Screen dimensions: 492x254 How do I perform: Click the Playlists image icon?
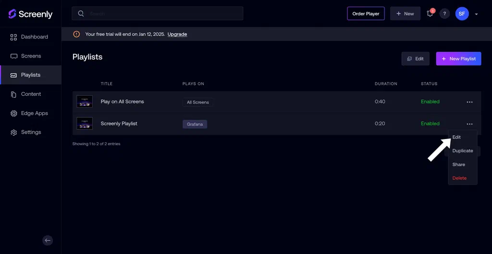tap(13, 75)
